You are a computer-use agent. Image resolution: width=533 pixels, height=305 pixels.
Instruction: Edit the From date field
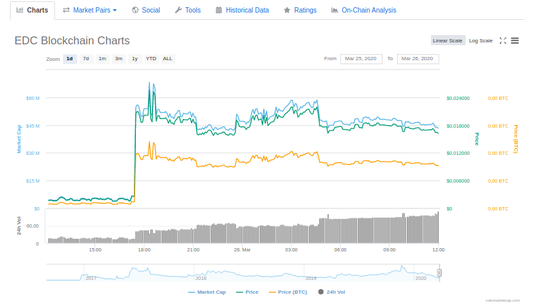tap(361, 59)
